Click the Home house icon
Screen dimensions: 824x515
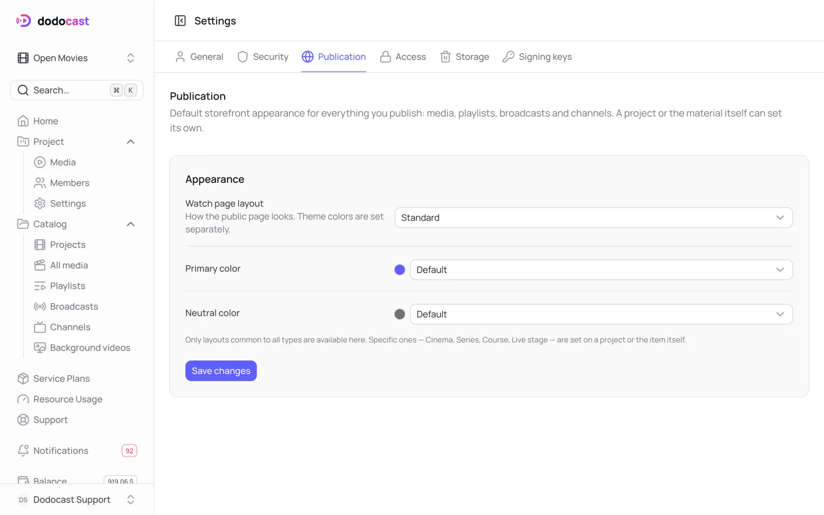point(23,121)
